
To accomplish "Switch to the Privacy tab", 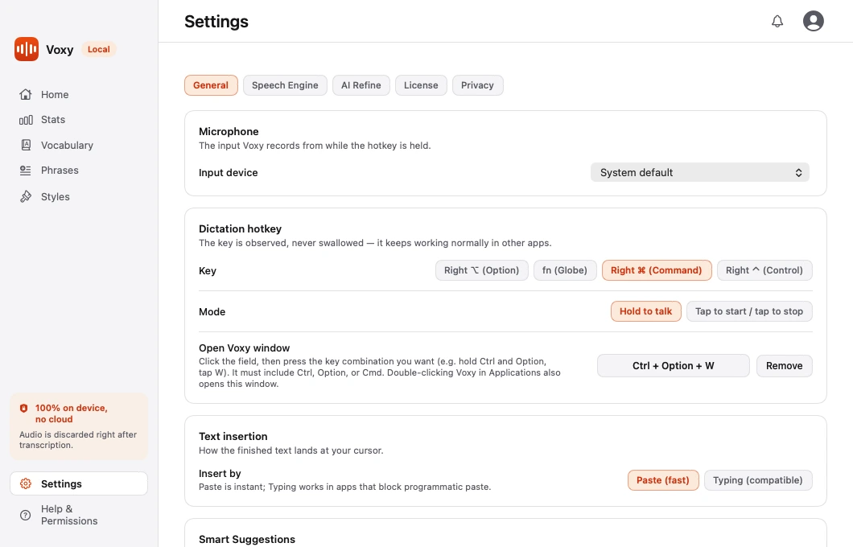I will [478, 85].
